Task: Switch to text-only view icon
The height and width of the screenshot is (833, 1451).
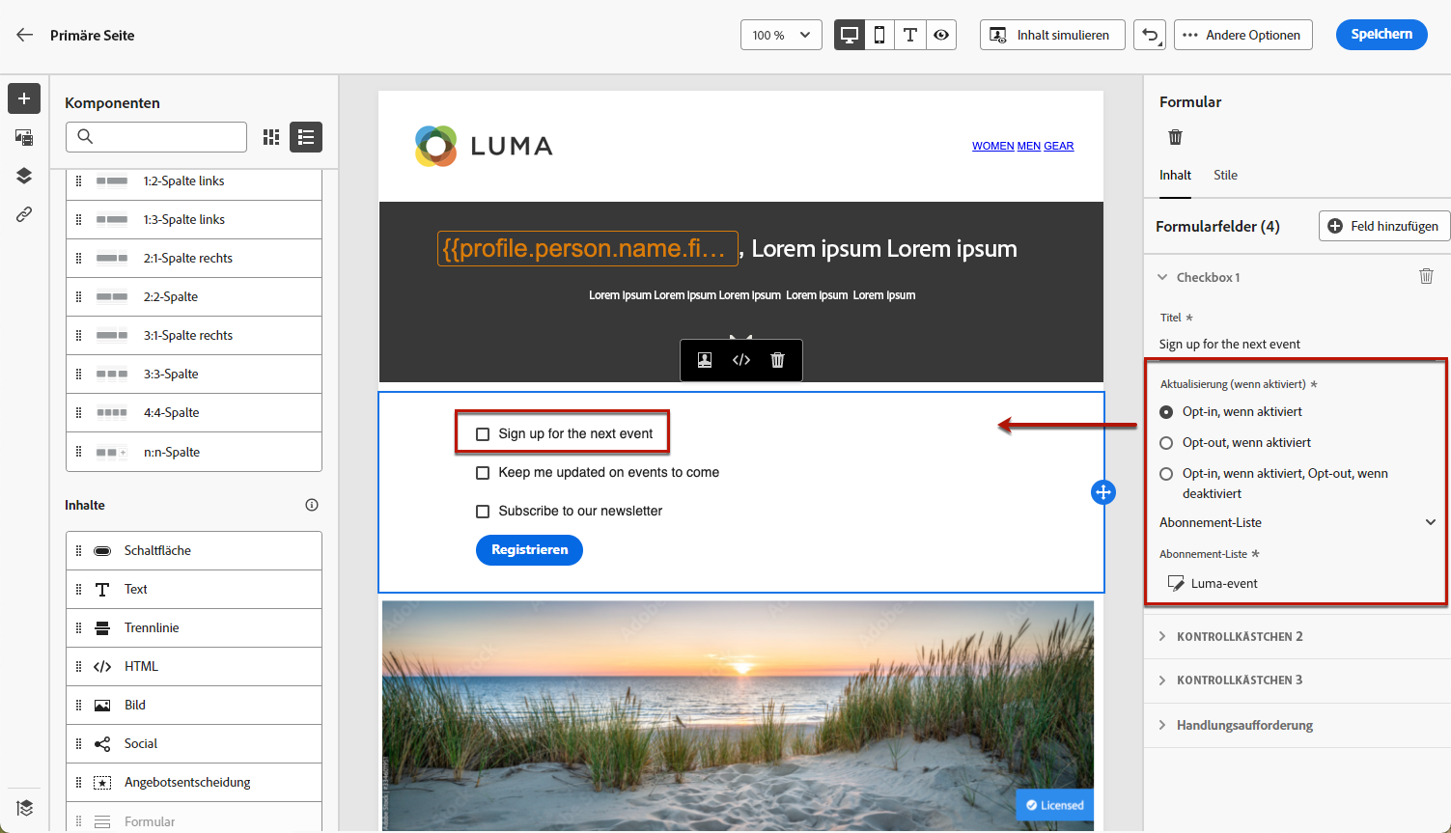Action: click(910, 35)
